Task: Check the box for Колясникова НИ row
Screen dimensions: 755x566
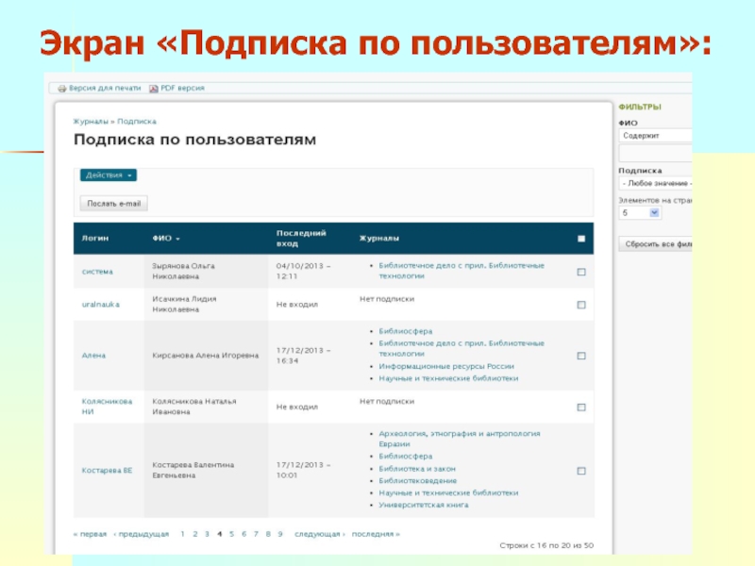Action: pyautogui.click(x=581, y=408)
